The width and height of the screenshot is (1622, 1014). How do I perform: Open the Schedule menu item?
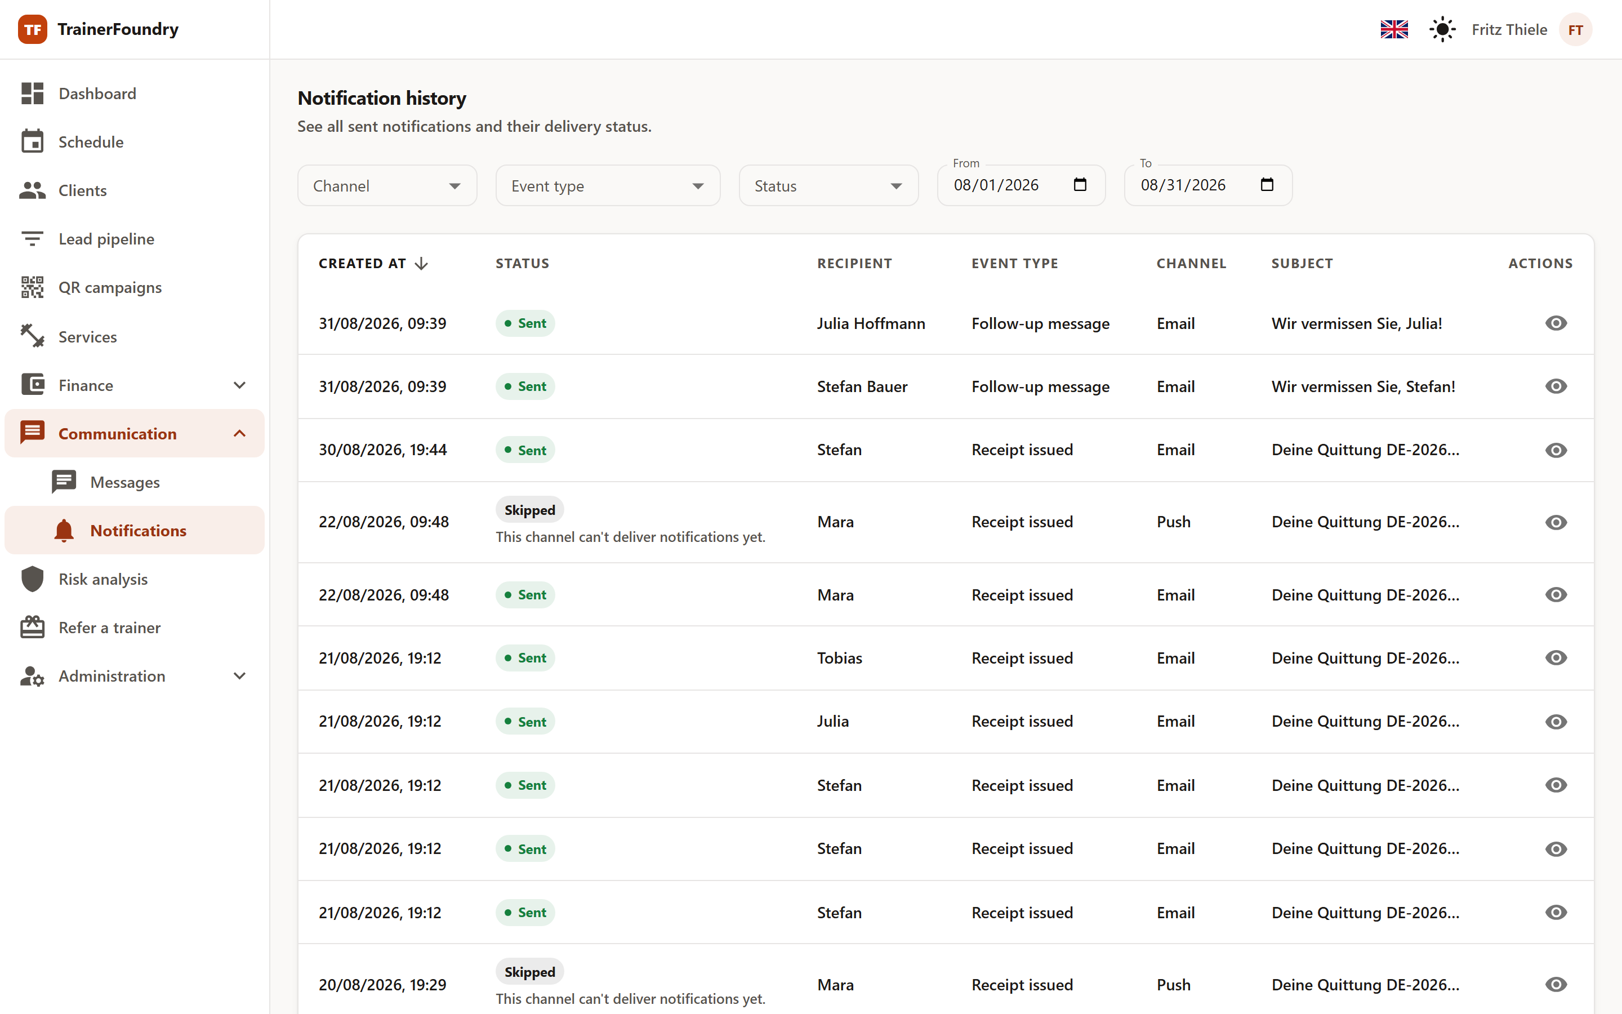point(134,141)
